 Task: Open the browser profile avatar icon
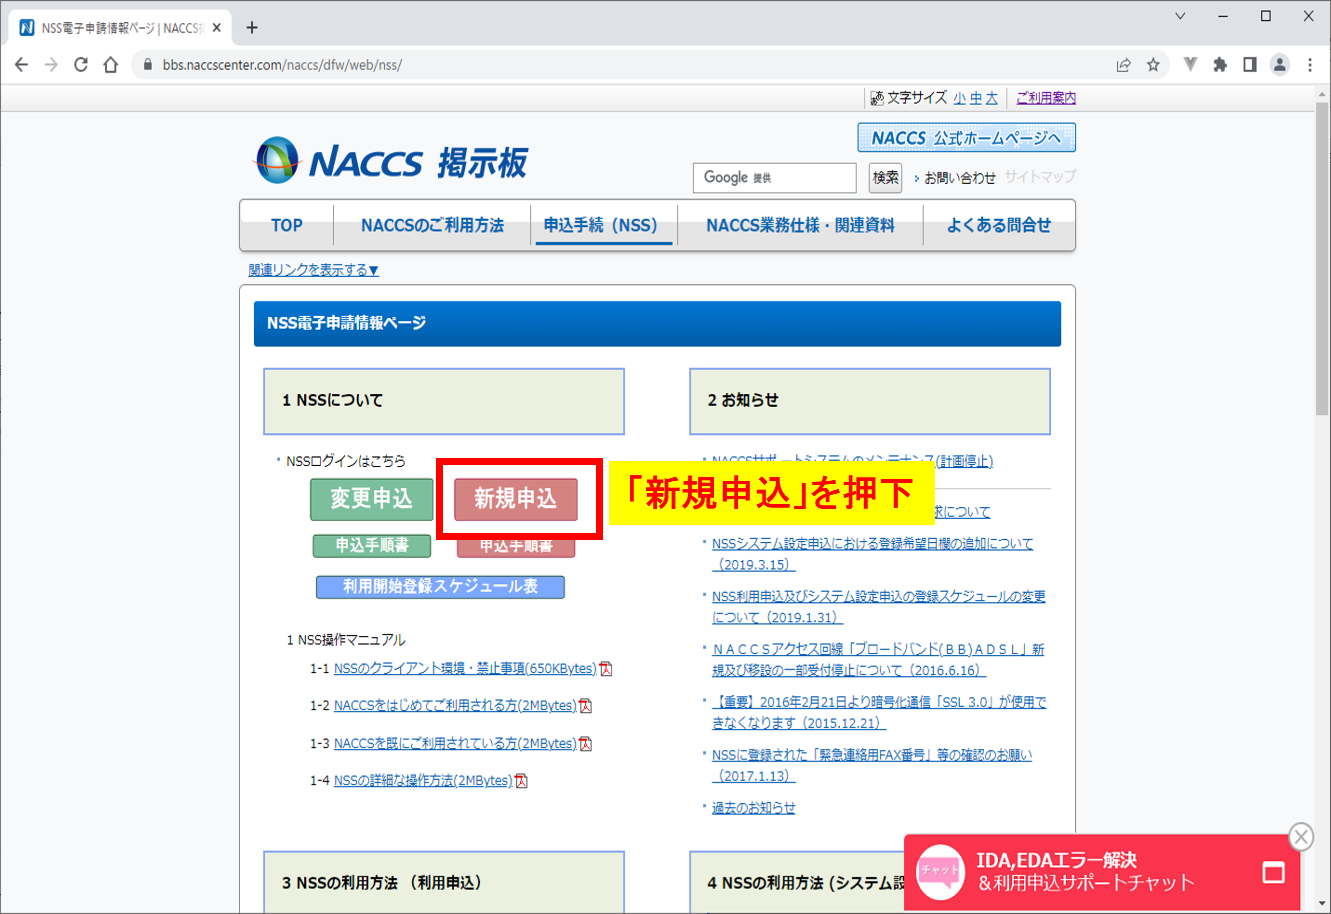[x=1279, y=65]
